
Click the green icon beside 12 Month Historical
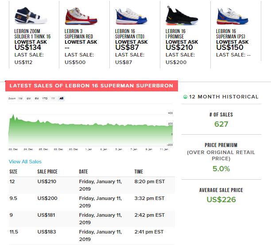(x=185, y=97)
